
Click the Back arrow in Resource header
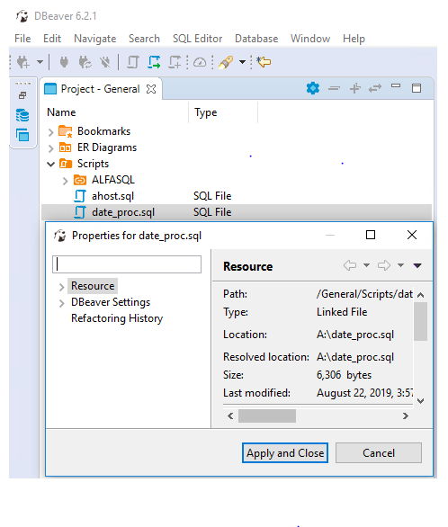pyautogui.click(x=350, y=265)
